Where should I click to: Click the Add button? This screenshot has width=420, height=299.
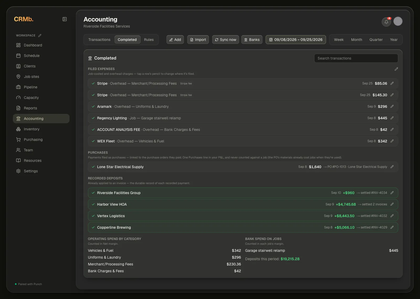pos(175,40)
